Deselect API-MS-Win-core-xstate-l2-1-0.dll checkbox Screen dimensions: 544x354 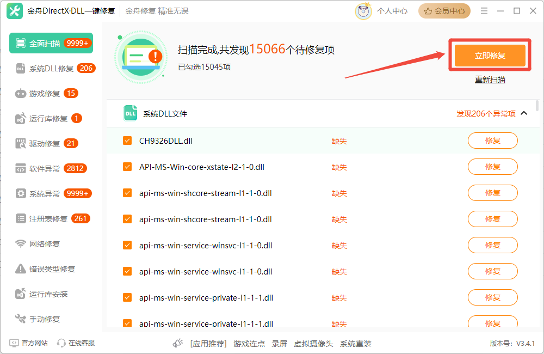coord(127,167)
